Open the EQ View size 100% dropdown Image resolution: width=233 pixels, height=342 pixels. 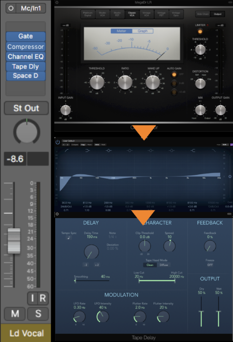(225, 145)
